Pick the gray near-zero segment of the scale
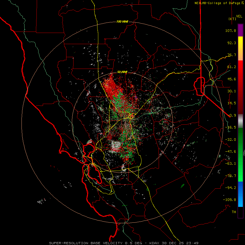Image resolution: width=245 pixels, height=245 pixels. click(240, 121)
